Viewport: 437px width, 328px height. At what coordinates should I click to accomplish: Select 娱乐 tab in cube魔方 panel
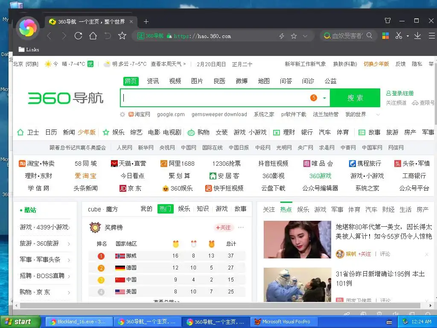coord(184,208)
